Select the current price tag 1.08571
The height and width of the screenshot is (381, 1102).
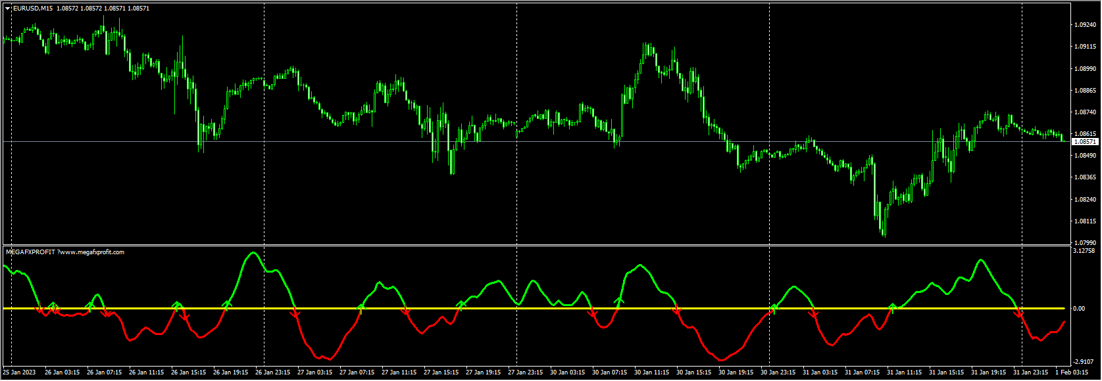[1085, 142]
